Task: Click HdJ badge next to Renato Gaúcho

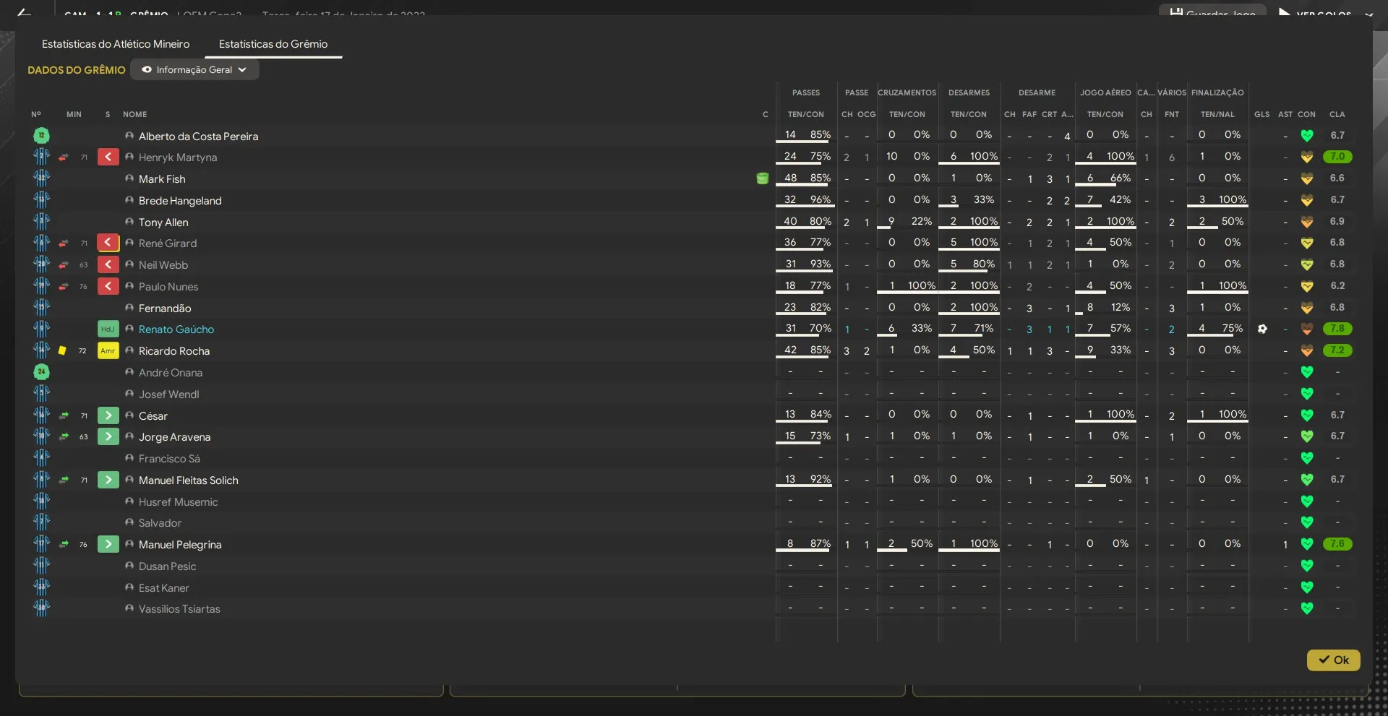Action: pos(108,329)
